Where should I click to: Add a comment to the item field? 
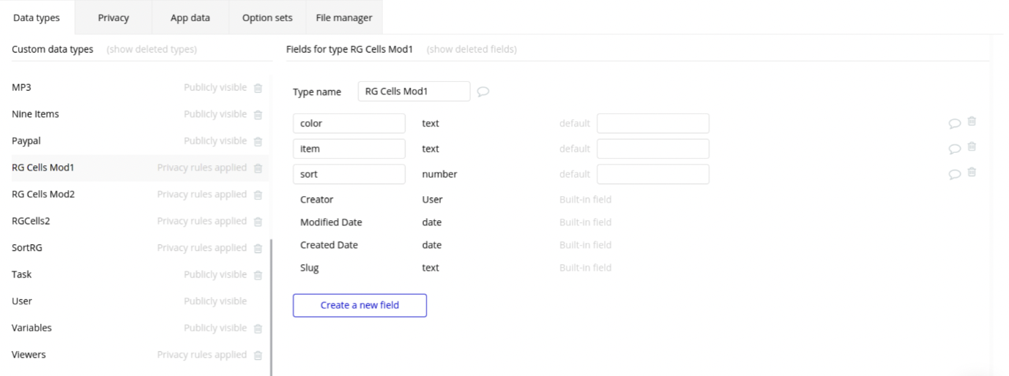pos(955,148)
